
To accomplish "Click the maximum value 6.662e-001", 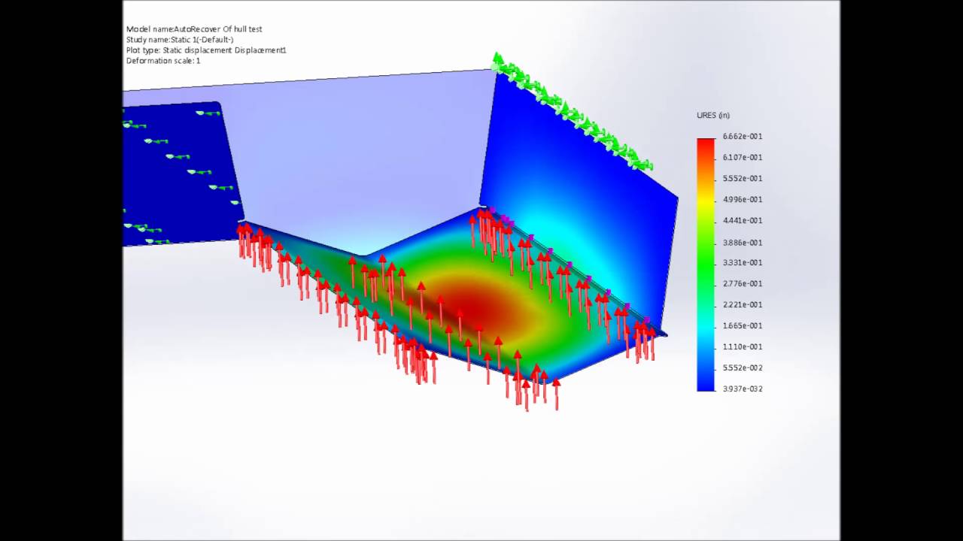I will (743, 137).
